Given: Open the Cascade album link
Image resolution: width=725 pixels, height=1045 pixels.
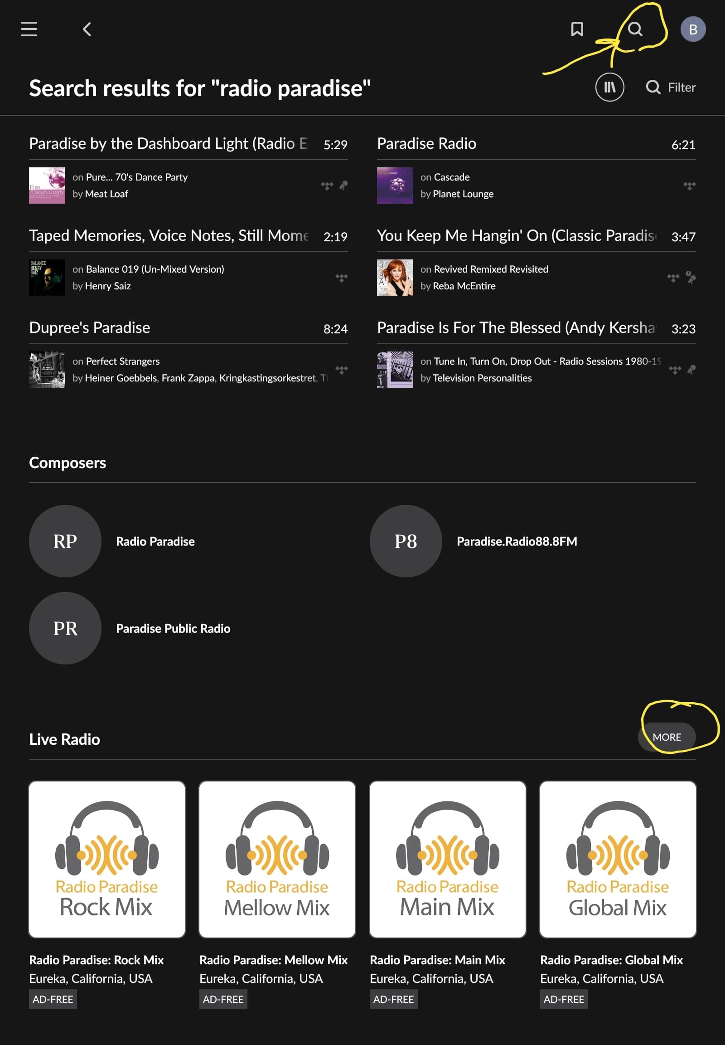Looking at the screenshot, I should 451,177.
